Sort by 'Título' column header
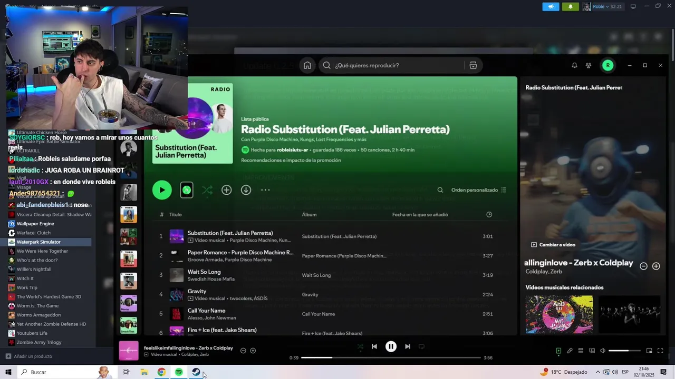Viewport: 675px width, 379px height. click(x=176, y=215)
